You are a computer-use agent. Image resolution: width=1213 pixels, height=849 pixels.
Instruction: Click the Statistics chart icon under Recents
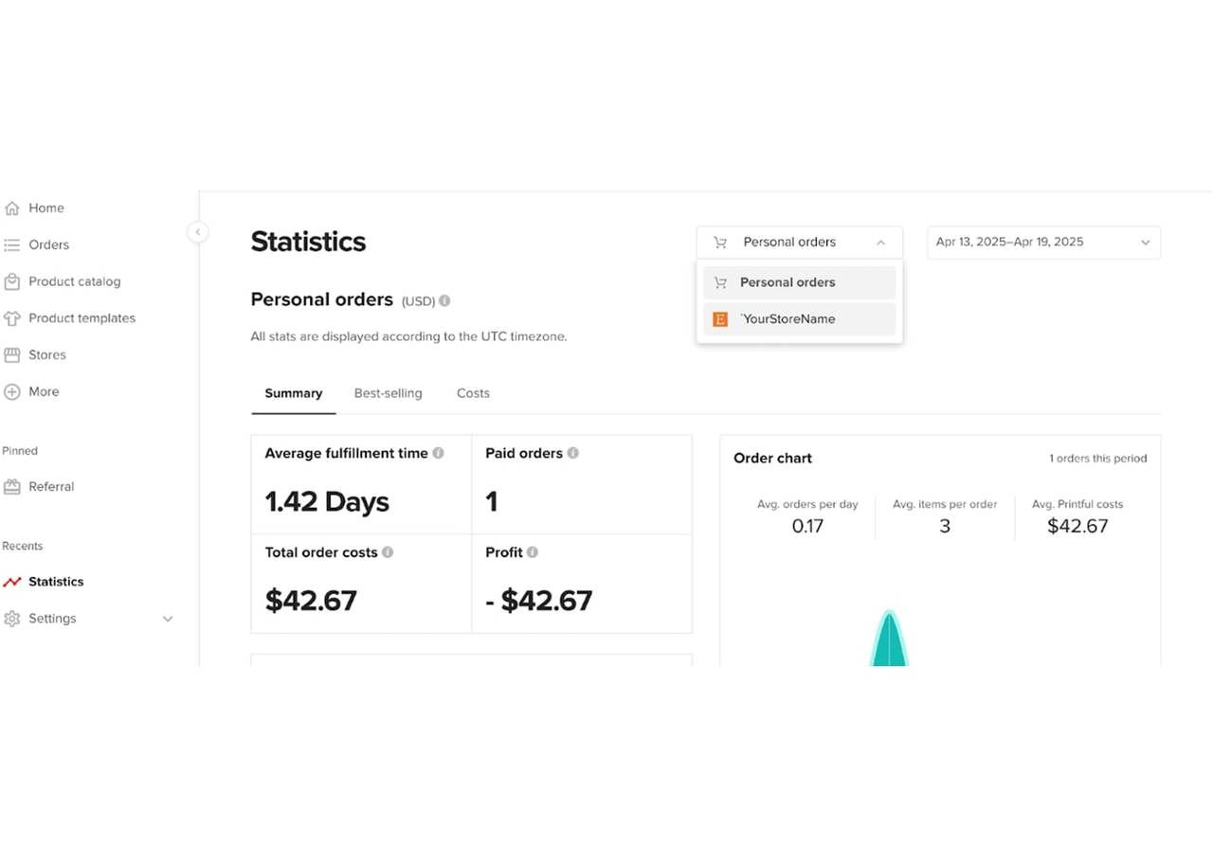coord(13,581)
